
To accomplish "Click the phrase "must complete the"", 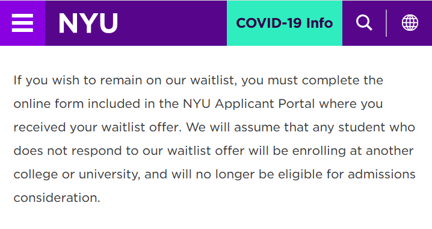I will tap(326, 80).
